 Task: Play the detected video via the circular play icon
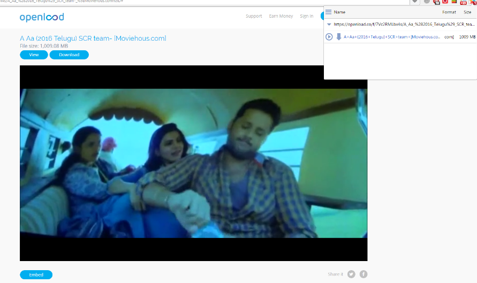click(329, 37)
